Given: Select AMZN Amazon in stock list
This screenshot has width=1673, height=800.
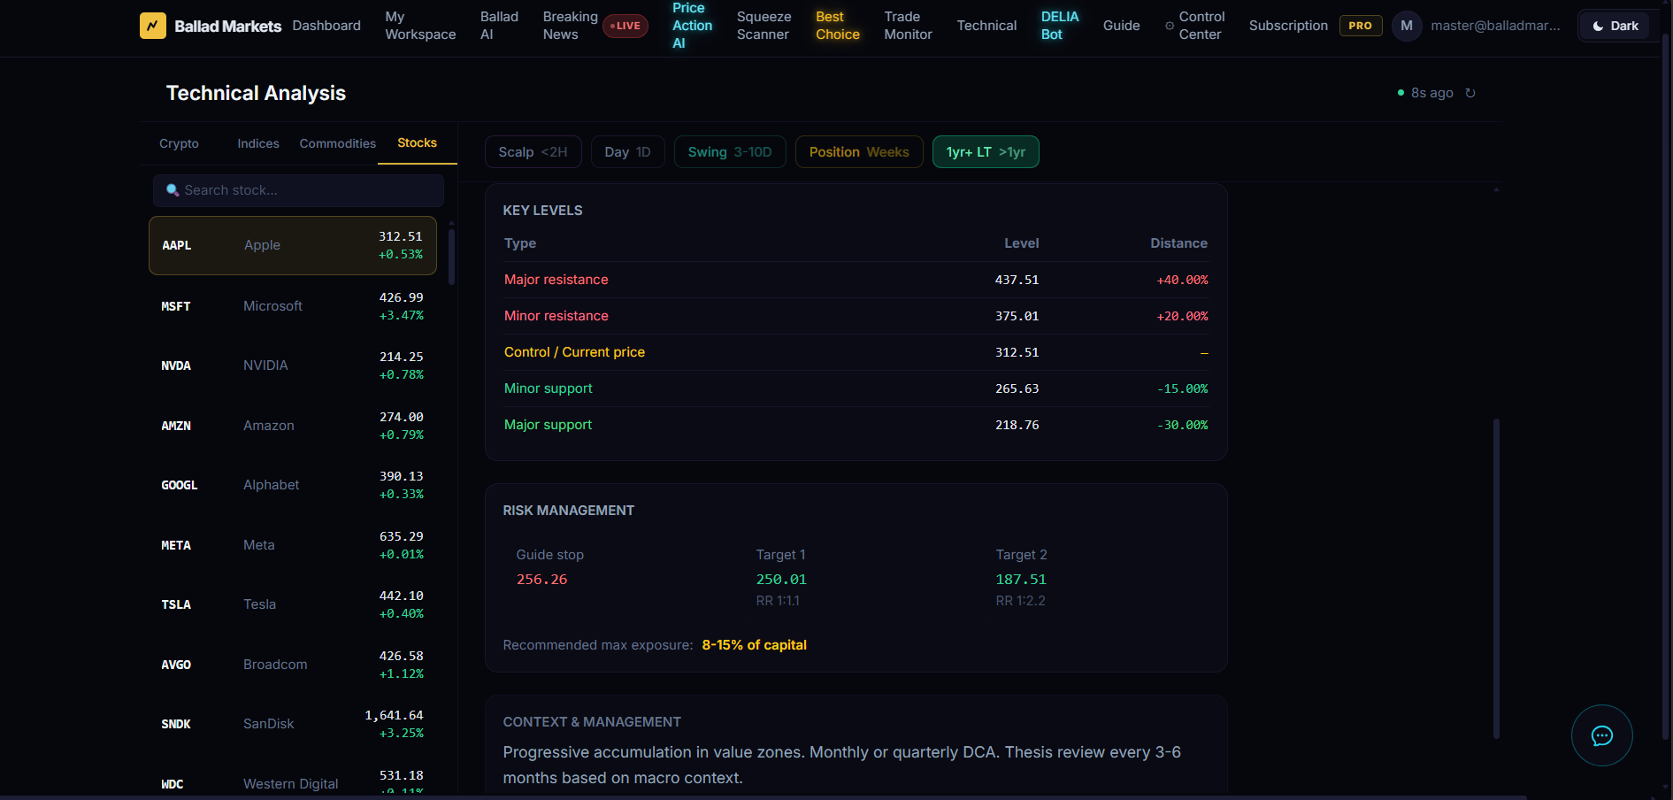Looking at the screenshot, I should (x=293, y=426).
